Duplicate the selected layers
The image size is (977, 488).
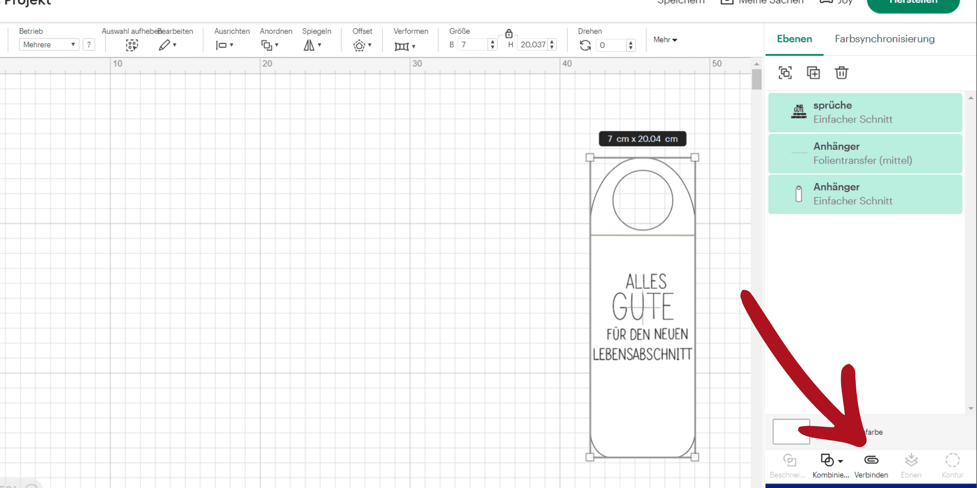(x=813, y=73)
